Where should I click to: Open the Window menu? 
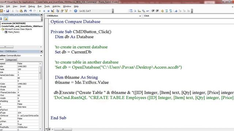tap(67, 7)
